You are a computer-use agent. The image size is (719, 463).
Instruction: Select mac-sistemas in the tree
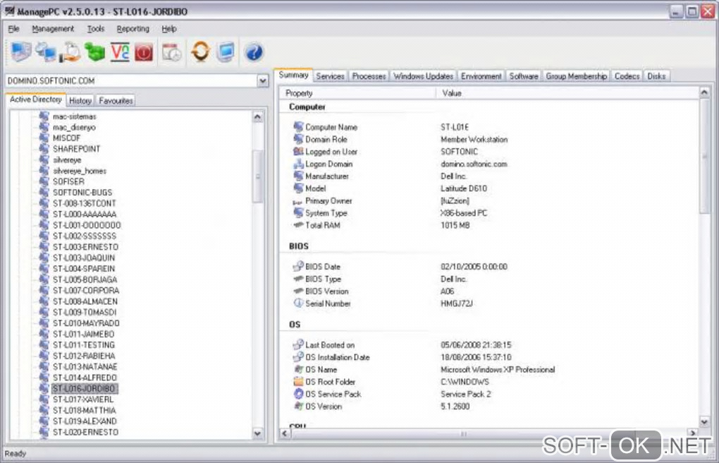point(74,116)
